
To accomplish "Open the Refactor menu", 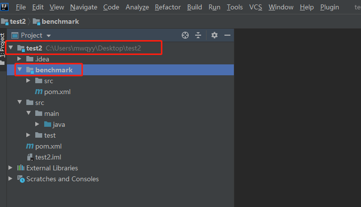I will (168, 7).
